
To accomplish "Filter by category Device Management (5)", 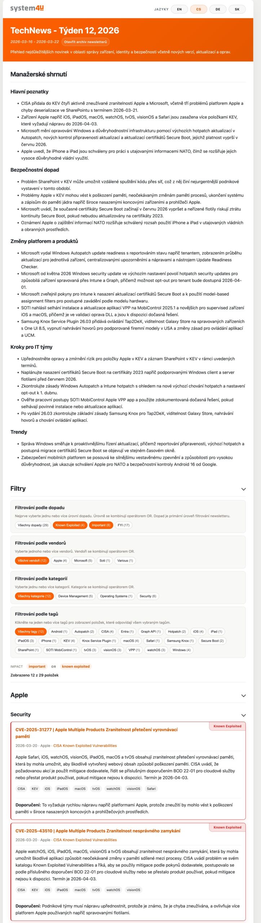I will [75, 596].
